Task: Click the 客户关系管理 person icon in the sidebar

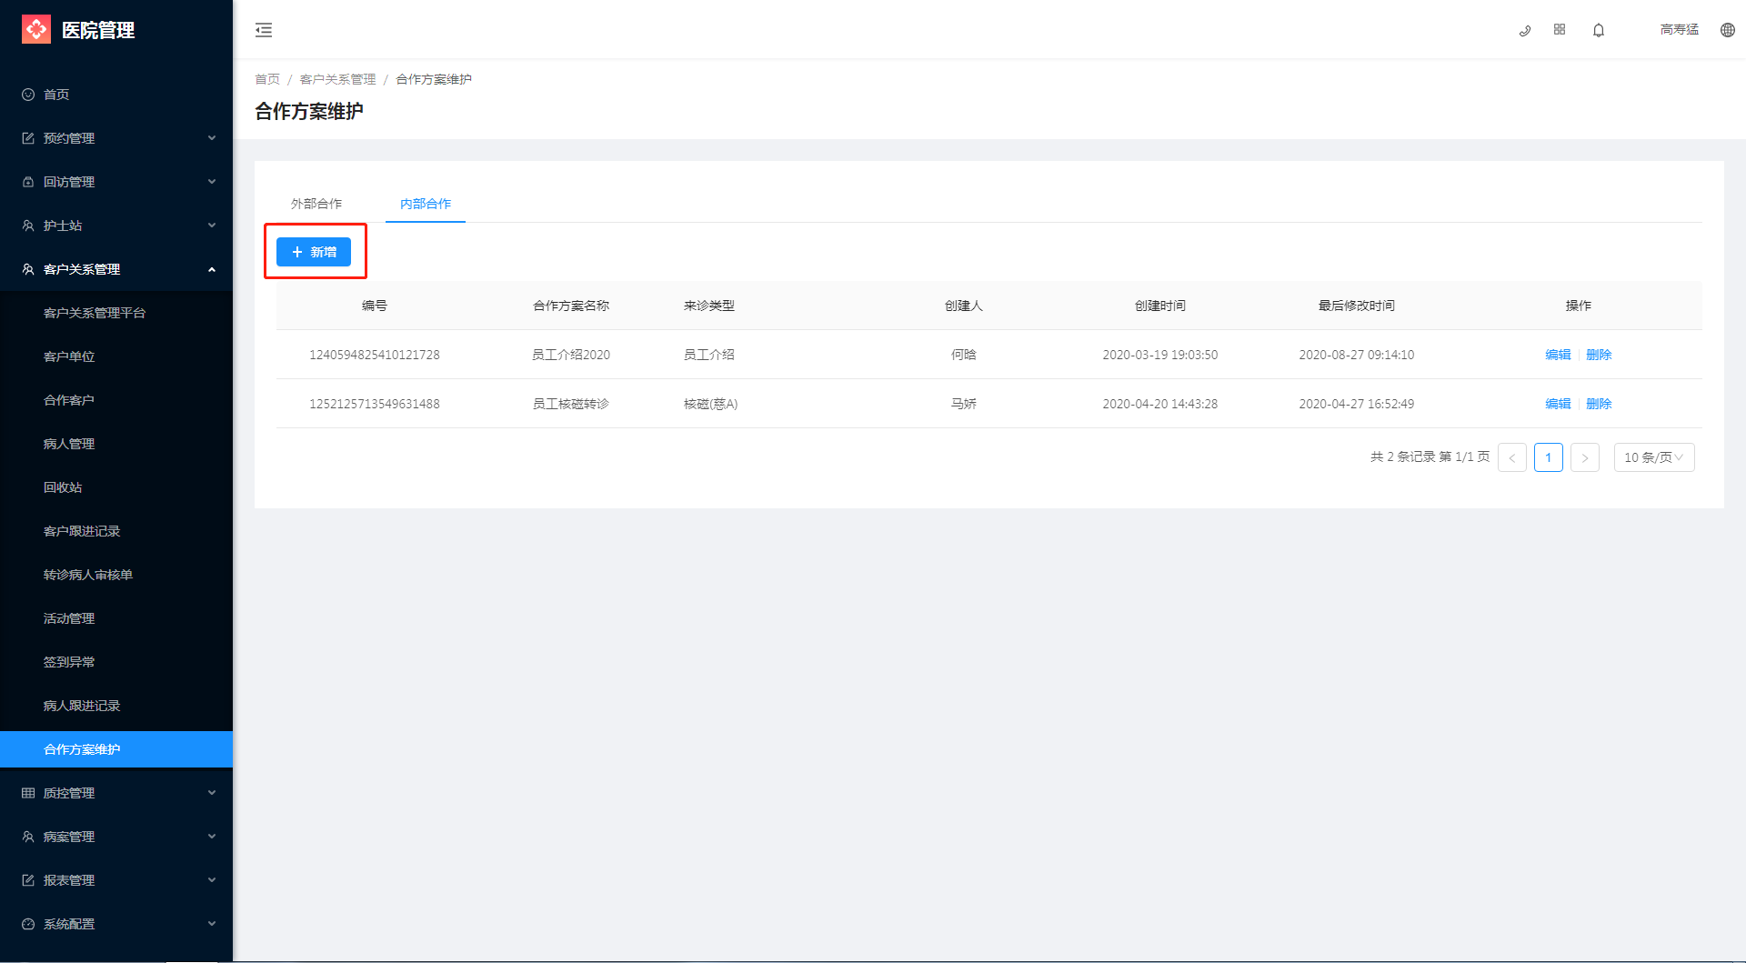Action: click(28, 269)
